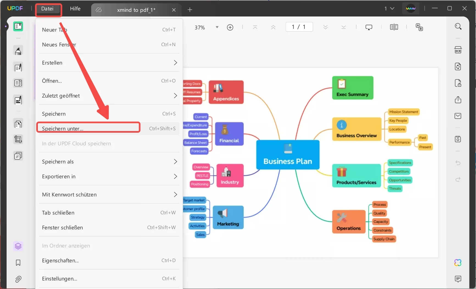Open the tab count dropdown near the avatar
This screenshot has height=289, width=476.
click(389, 8)
